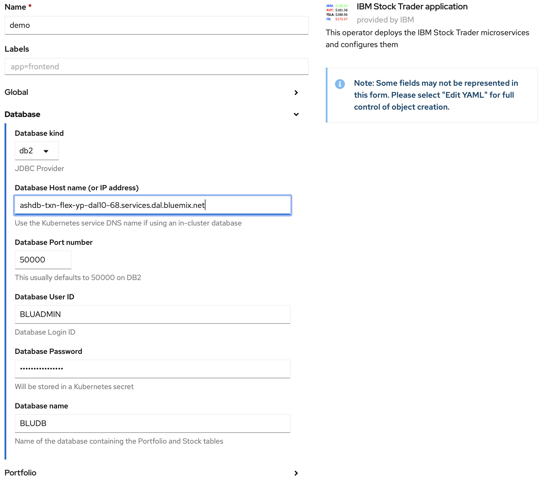Image resolution: width=542 pixels, height=480 pixels.
Task: Click the Database section chevron-down arrow
Action: click(296, 114)
